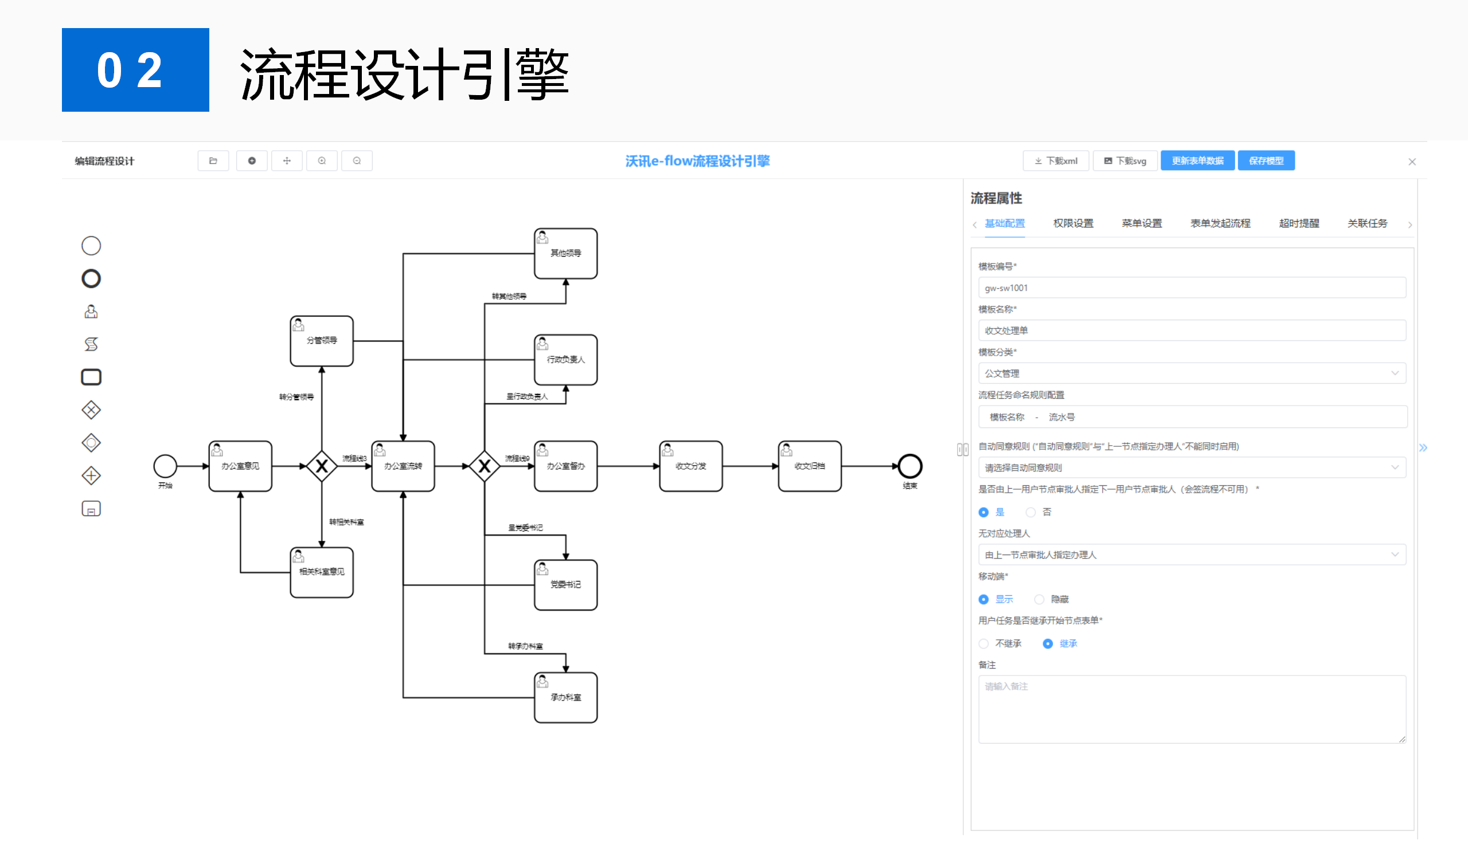1468x868 pixels.
Task: Click the 呈行政负责人 flow label
Action: (528, 397)
